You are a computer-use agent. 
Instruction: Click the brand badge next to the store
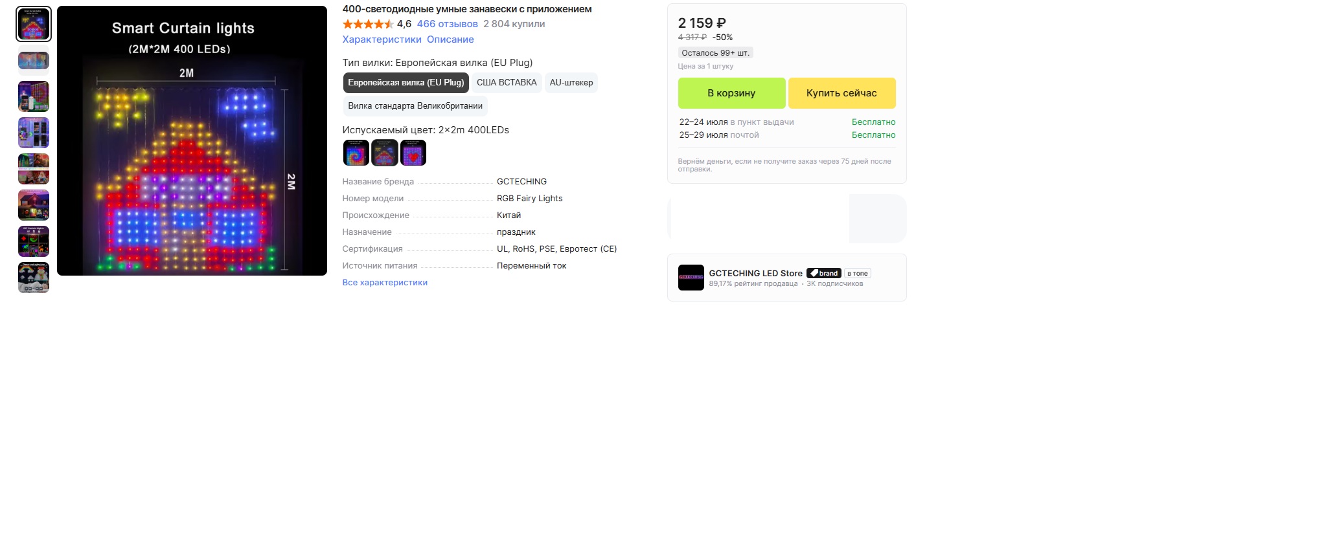[x=824, y=274]
